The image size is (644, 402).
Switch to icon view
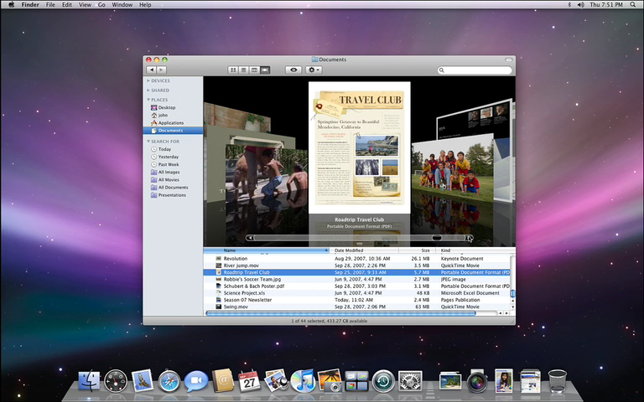[233, 70]
